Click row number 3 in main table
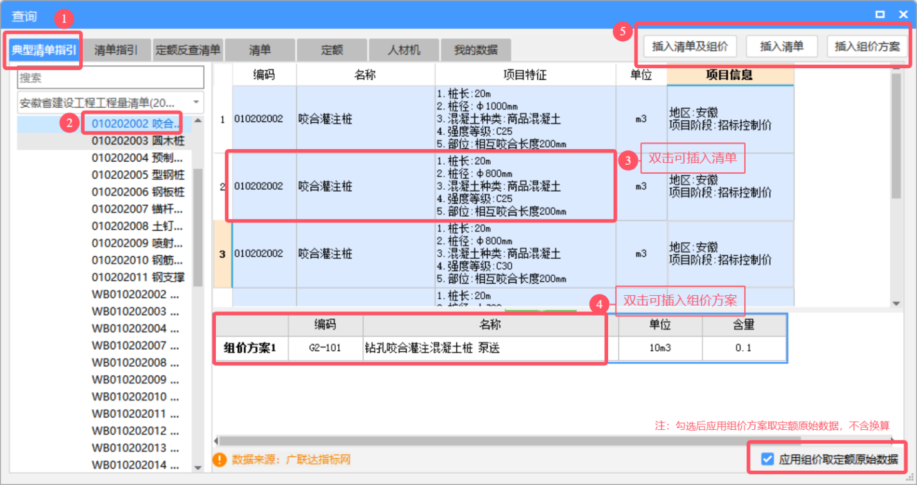Viewport: 917px width, 485px height. click(x=222, y=254)
